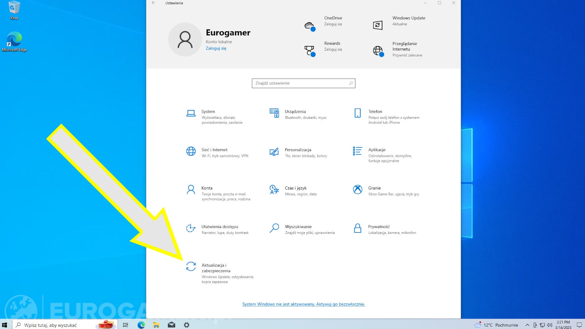585x329 pixels.
Task: Click the Telefon phone icon
Action: 358,113
